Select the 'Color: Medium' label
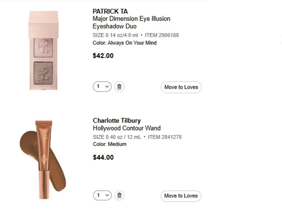The image size is (282, 211). [109, 144]
